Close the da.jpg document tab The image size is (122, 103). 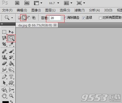click(x=55, y=25)
